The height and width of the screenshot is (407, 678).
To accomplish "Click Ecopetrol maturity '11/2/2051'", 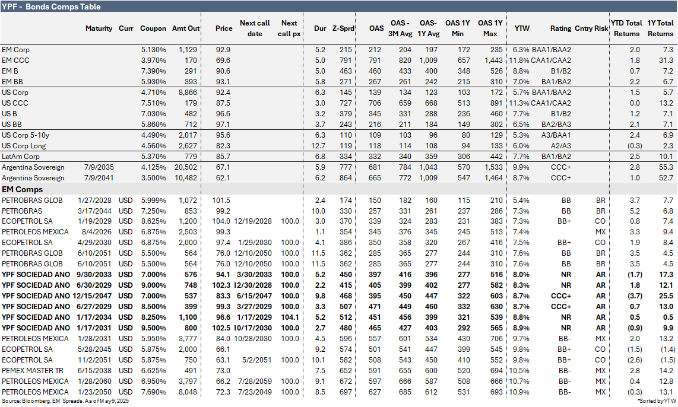I will [x=94, y=360].
